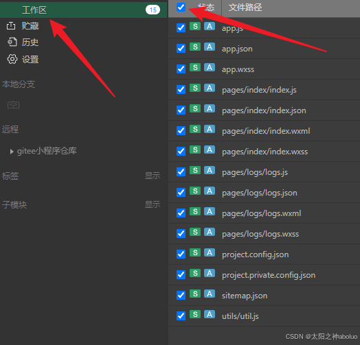The width and height of the screenshot is (360, 345).
Task: Click the S badge for pages/logs/logs.json
Action: 195,191
